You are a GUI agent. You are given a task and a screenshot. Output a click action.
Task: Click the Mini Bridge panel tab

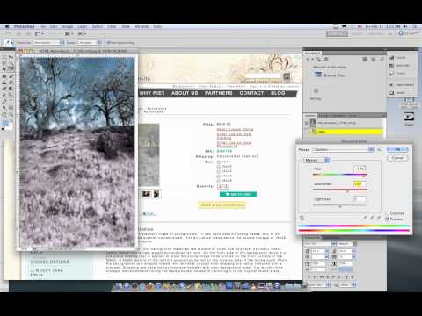click(312, 54)
